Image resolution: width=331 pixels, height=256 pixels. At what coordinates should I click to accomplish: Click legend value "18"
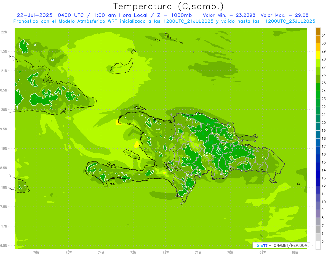324,139
